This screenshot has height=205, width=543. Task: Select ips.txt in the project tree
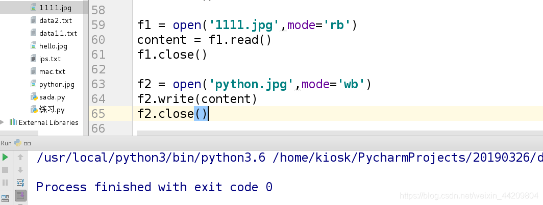(x=50, y=59)
